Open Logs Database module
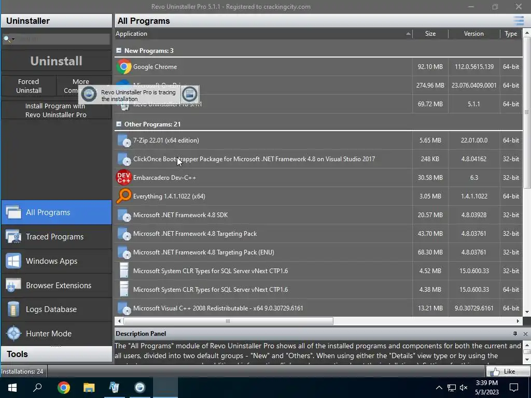 tap(56, 309)
